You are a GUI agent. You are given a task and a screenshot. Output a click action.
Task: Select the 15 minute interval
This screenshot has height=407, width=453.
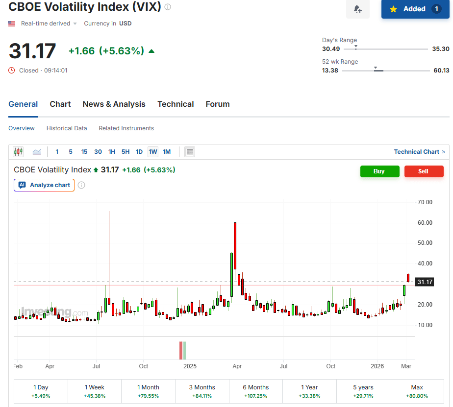click(84, 152)
